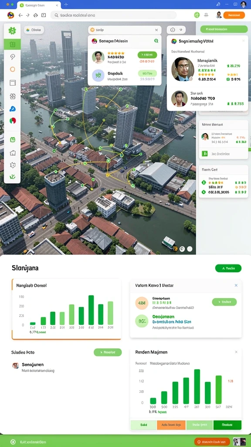The height and width of the screenshot is (447, 251).
Task: Open new browser tab with plus icon
Action: coord(66,4)
